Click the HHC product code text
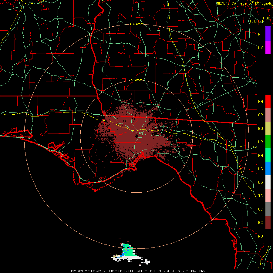This screenshot has height=273, width=273. (x=267, y=18)
